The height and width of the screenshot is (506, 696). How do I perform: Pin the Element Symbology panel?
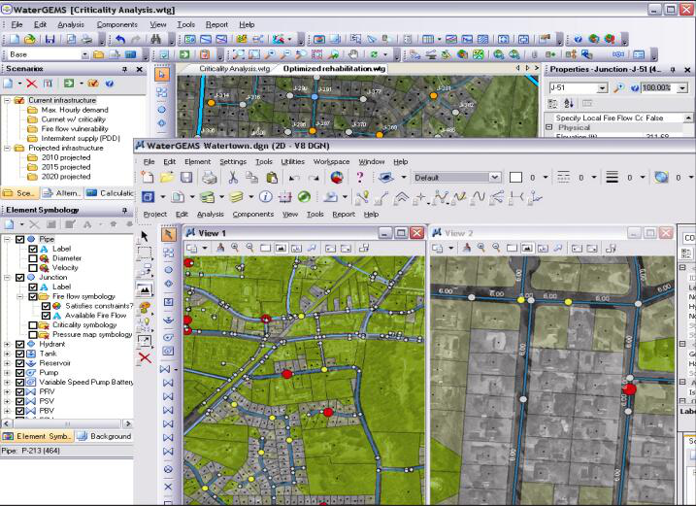(124, 210)
